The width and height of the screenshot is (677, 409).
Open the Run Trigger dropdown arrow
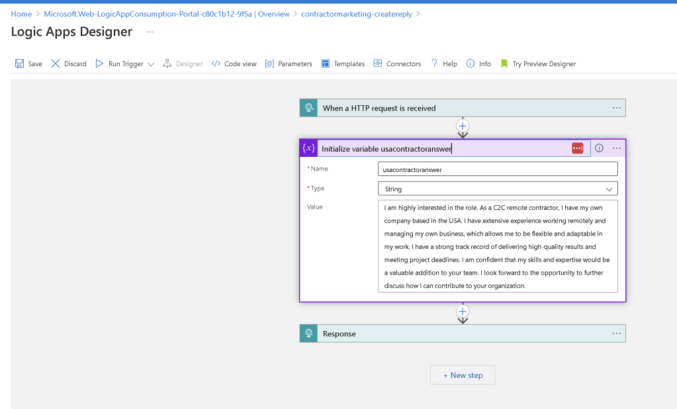(151, 64)
